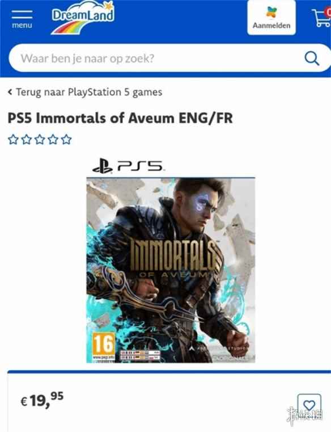Screen dimensions: 331x432
Task: Select the third rating star
Action: pyautogui.click(x=40, y=140)
